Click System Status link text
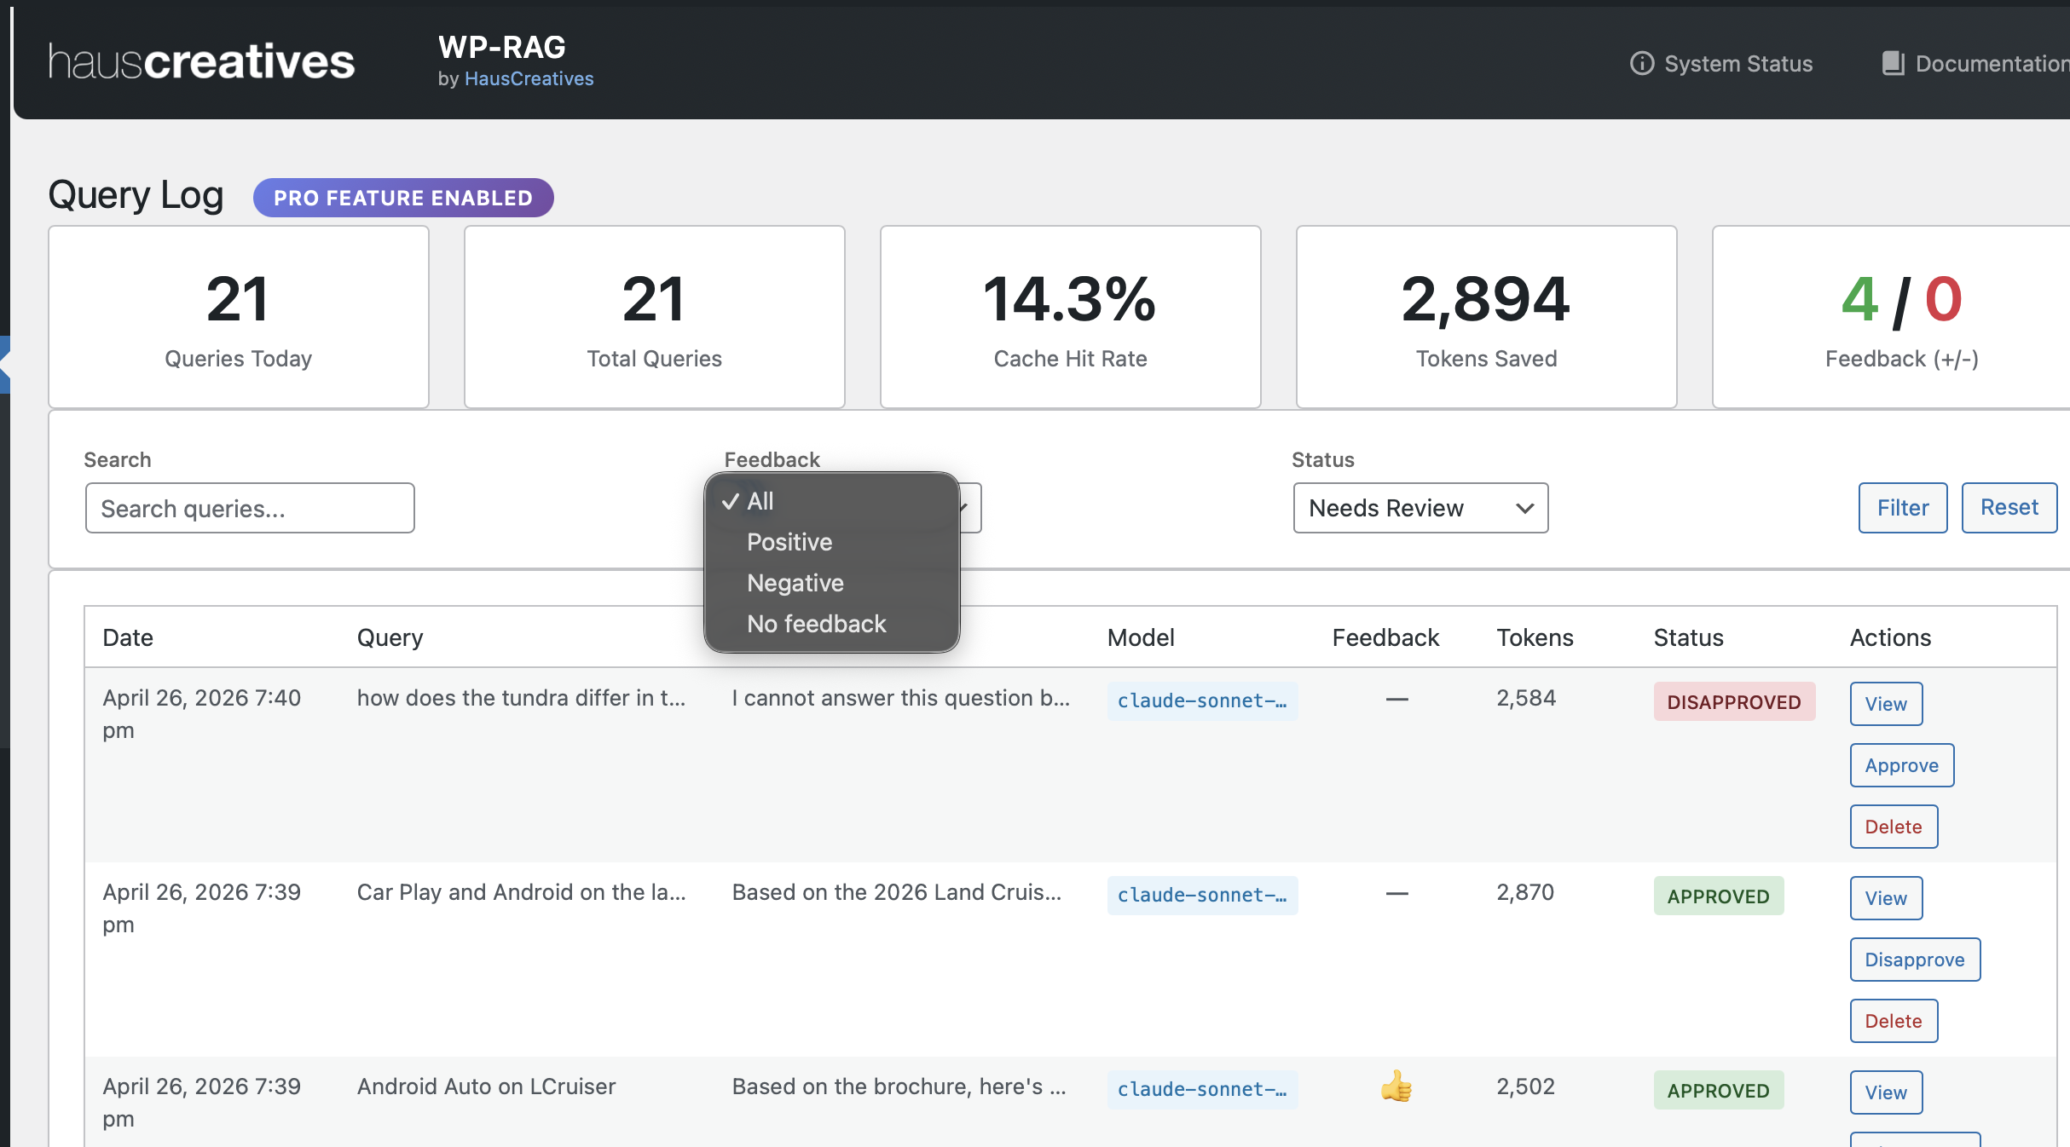The width and height of the screenshot is (2070, 1147). click(x=1738, y=64)
